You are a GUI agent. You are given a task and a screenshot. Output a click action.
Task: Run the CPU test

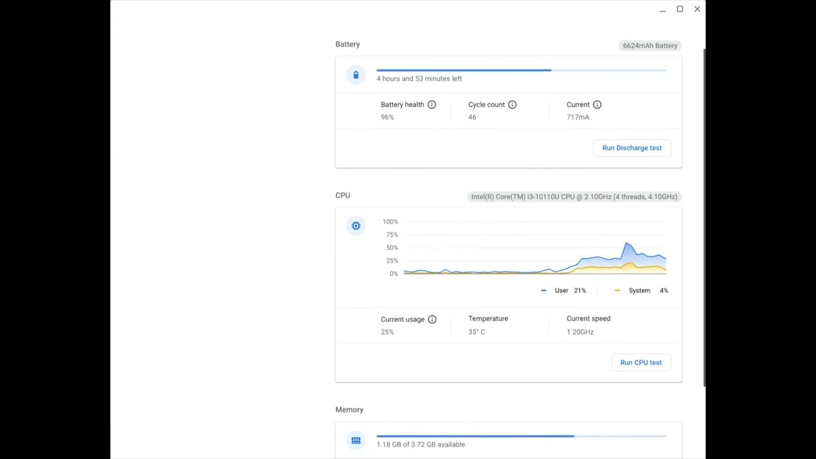pyautogui.click(x=641, y=363)
